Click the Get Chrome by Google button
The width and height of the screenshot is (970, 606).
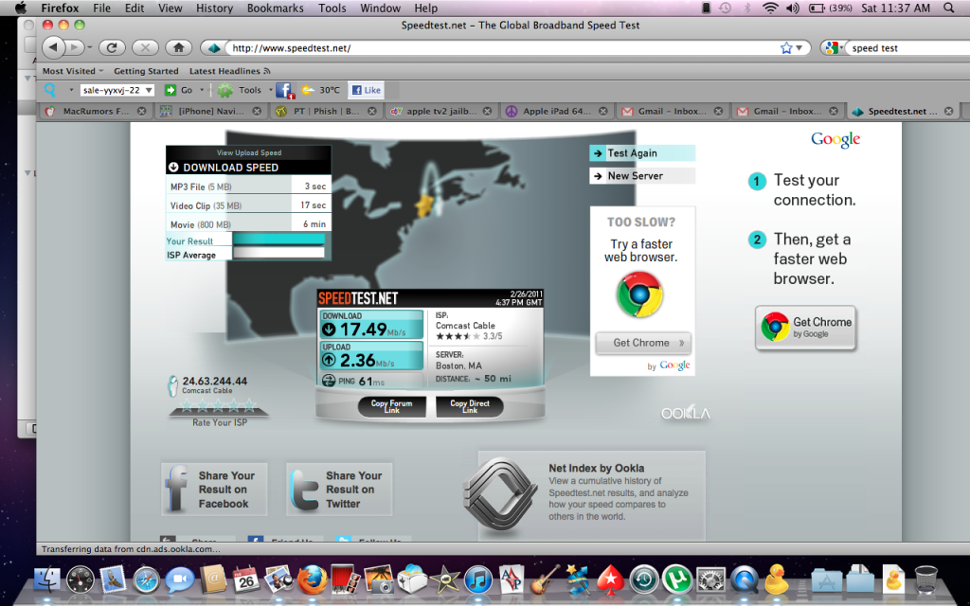point(805,328)
